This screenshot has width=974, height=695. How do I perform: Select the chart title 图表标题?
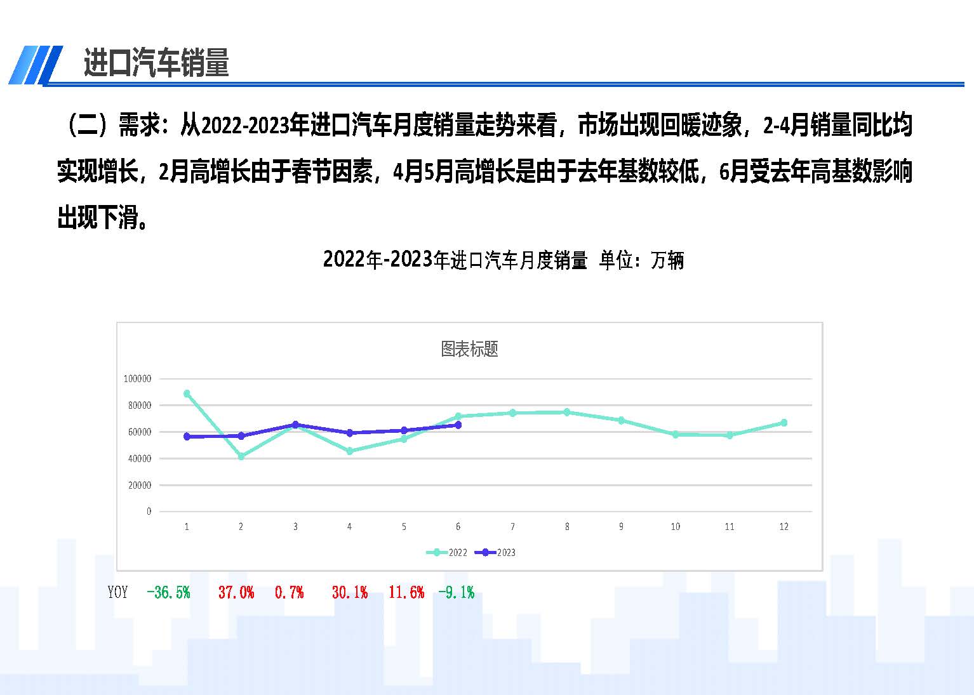click(469, 349)
